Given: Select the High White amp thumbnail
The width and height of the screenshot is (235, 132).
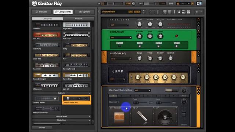Looking at the screenshot, I should pos(77,26).
